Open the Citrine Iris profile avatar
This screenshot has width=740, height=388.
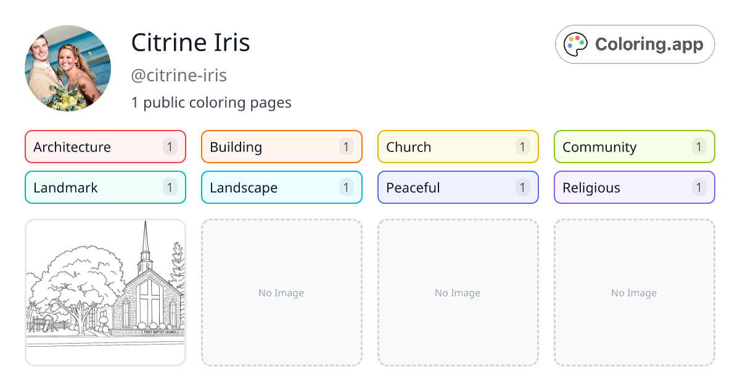pos(68,68)
